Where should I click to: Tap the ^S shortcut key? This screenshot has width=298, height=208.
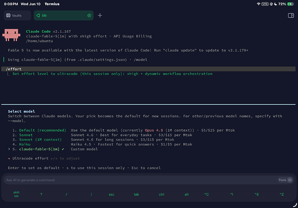(256, 194)
